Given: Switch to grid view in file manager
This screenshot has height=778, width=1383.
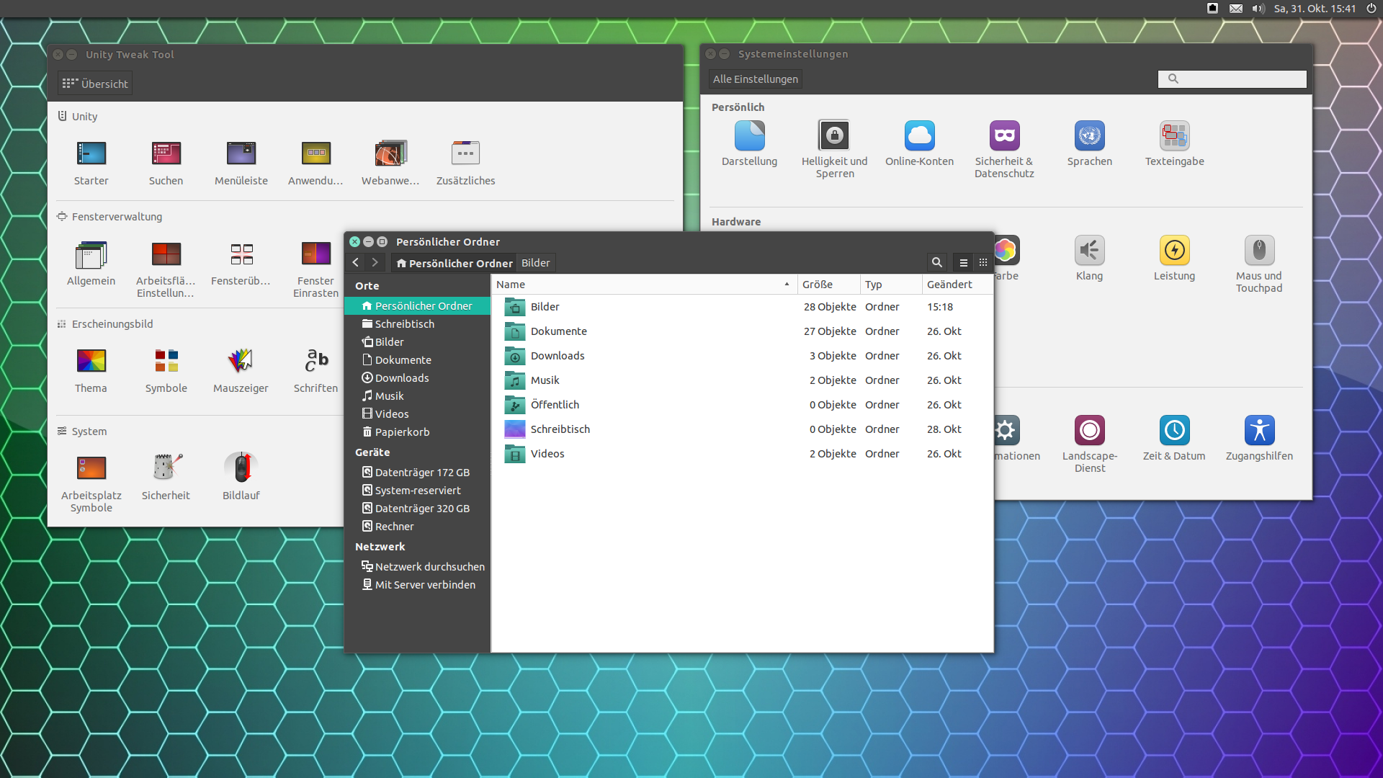Looking at the screenshot, I should click(983, 263).
